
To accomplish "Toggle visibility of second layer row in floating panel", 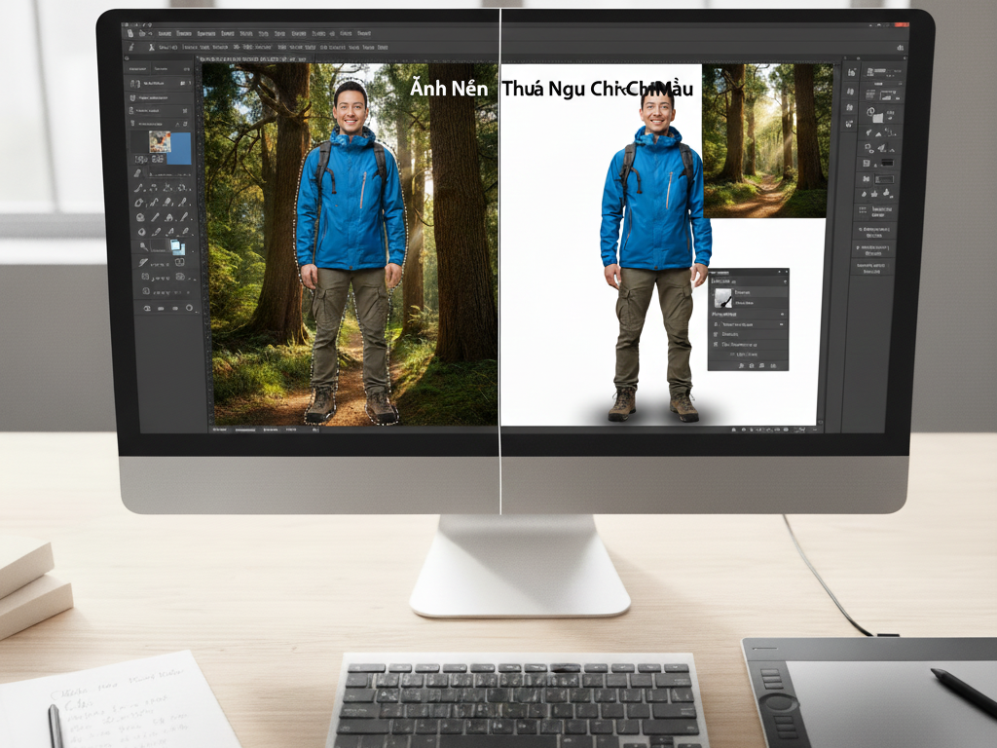I will point(716,333).
